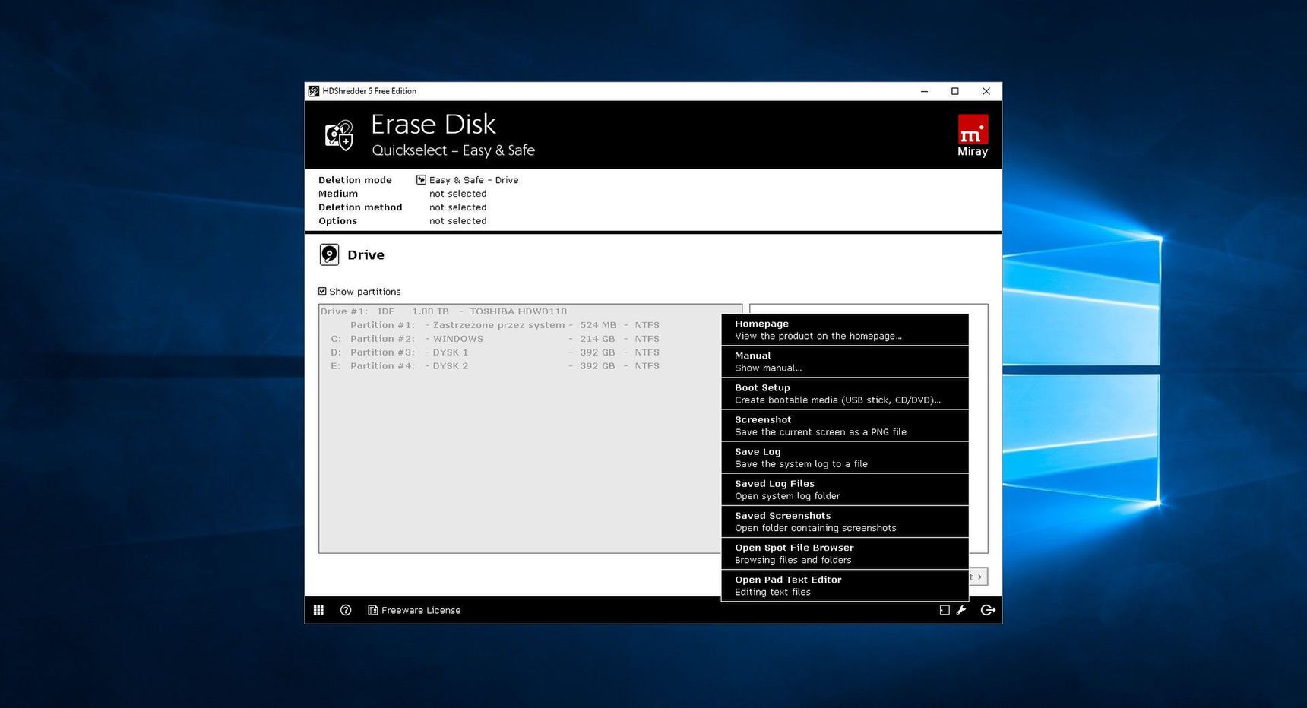Click the 'Easy & Safe - Drive' text
Screen dimensions: 1307x708
tap(473, 180)
